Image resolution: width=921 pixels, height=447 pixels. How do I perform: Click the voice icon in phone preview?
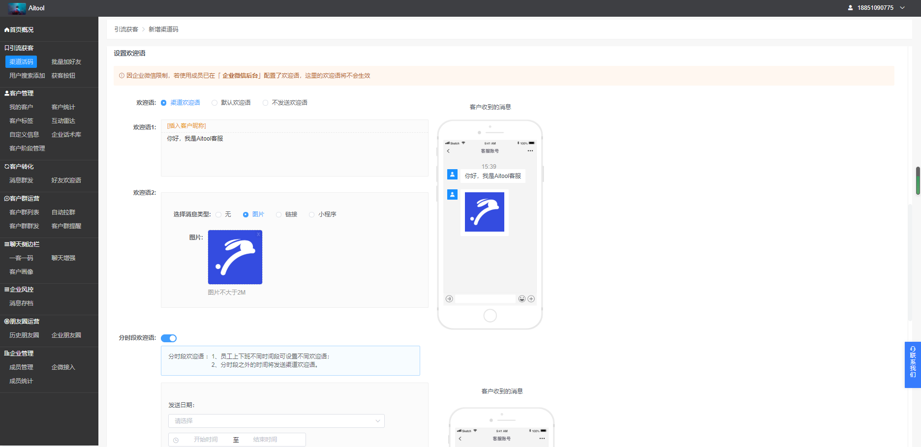[449, 299]
